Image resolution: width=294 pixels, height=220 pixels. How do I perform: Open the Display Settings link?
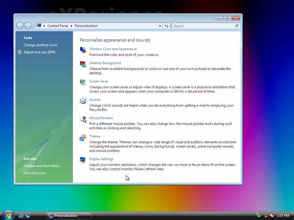[x=101, y=159]
